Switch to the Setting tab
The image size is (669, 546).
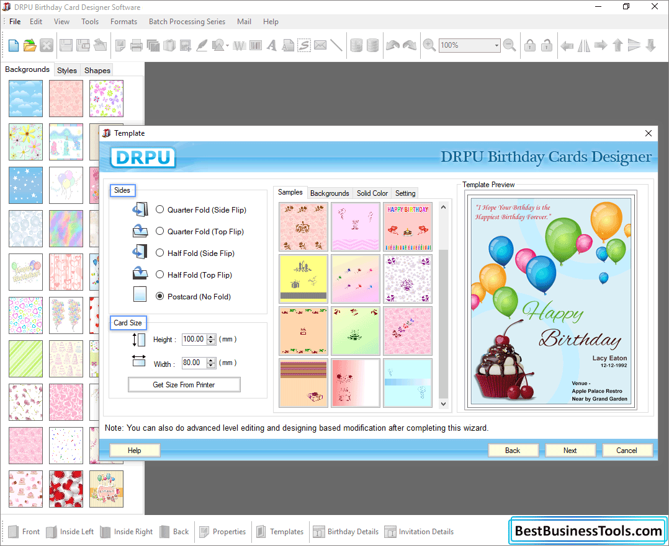click(405, 193)
